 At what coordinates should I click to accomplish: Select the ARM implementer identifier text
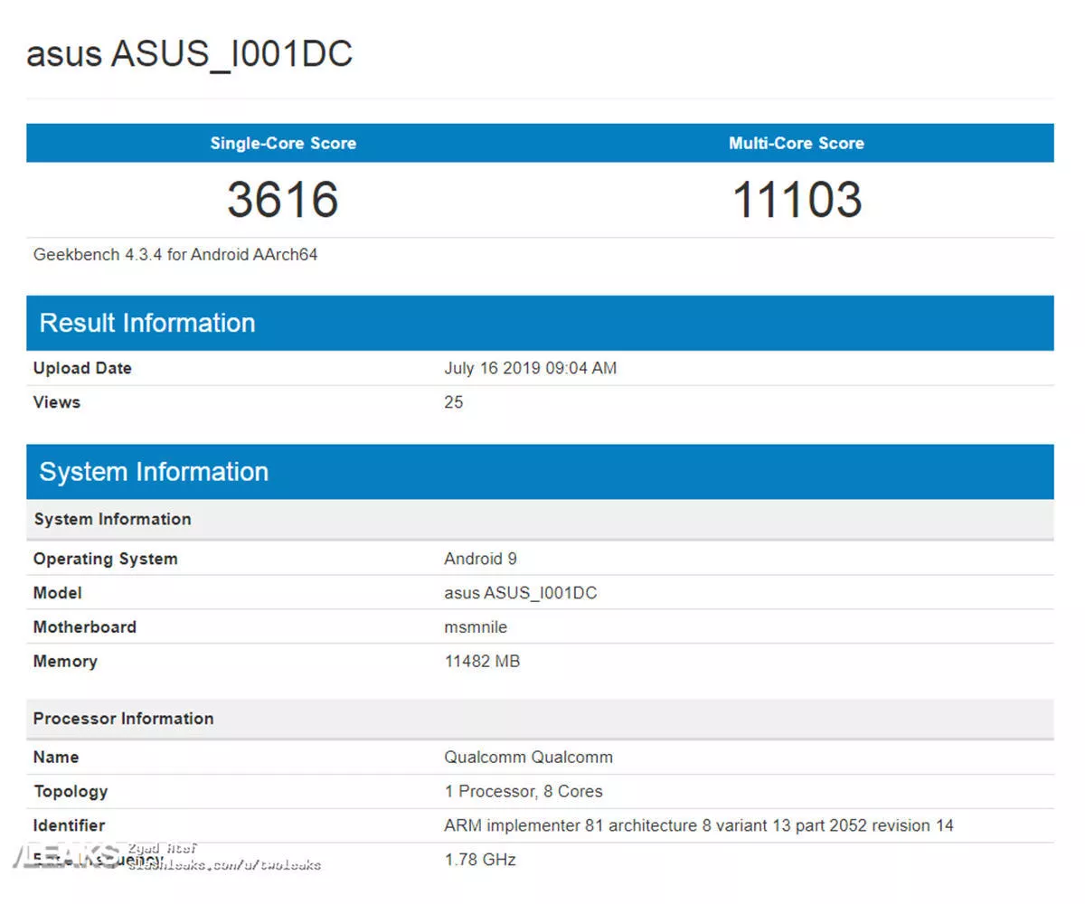pos(699,826)
